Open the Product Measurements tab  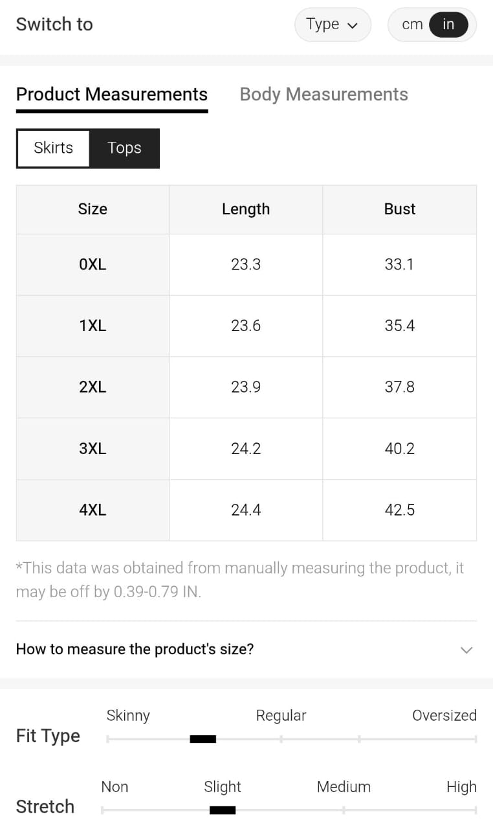(x=112, y=95)
